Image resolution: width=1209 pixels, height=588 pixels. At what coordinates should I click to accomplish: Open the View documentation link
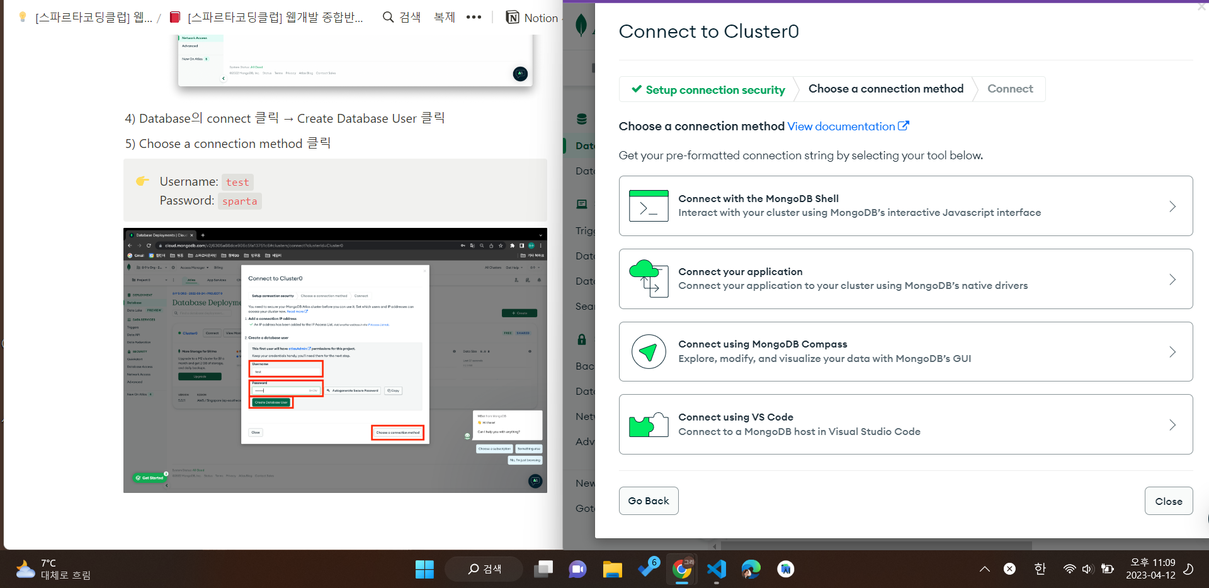point(848,127)
